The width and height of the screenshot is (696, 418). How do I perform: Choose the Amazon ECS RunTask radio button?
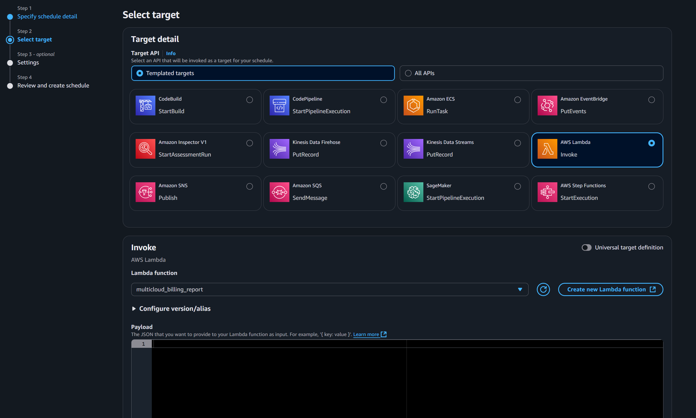[x=518, y=100]
